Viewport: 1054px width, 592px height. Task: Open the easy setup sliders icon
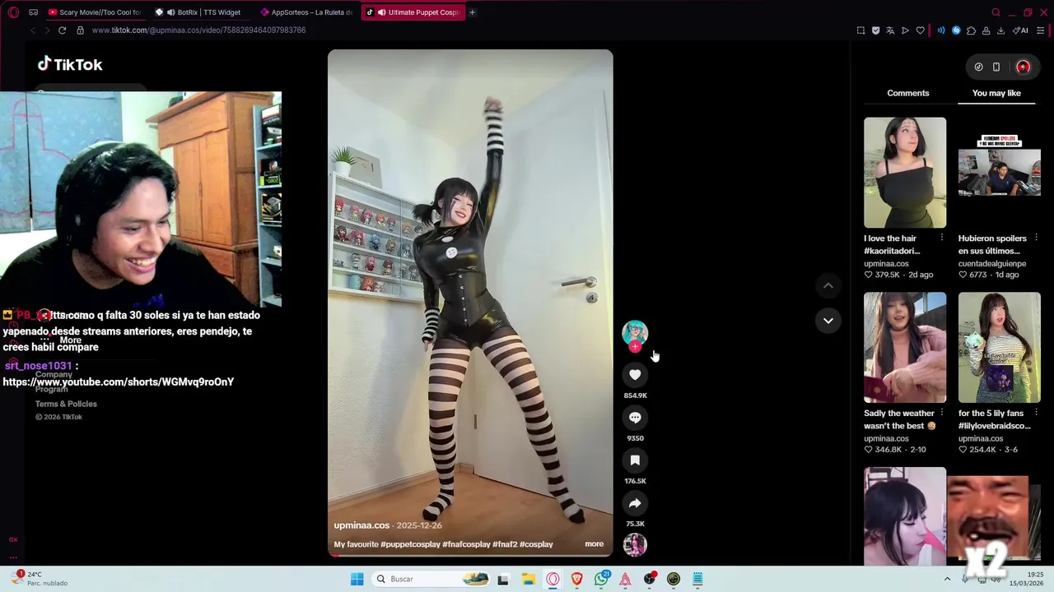(1041, 30)
